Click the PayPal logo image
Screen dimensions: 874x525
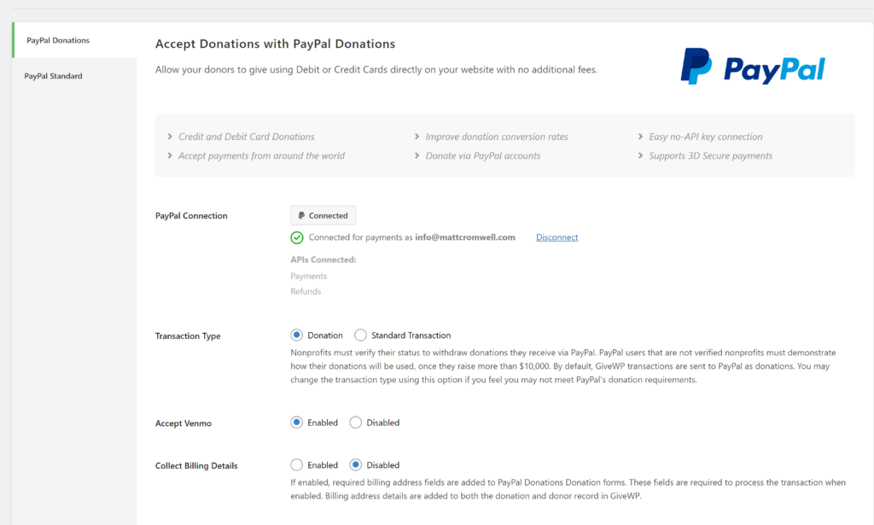click(x=753, y=67)
